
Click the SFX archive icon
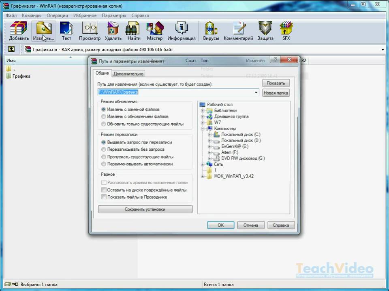click(x=286, y=31)
